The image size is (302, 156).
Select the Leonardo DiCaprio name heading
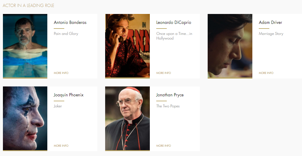click(173, 22)
